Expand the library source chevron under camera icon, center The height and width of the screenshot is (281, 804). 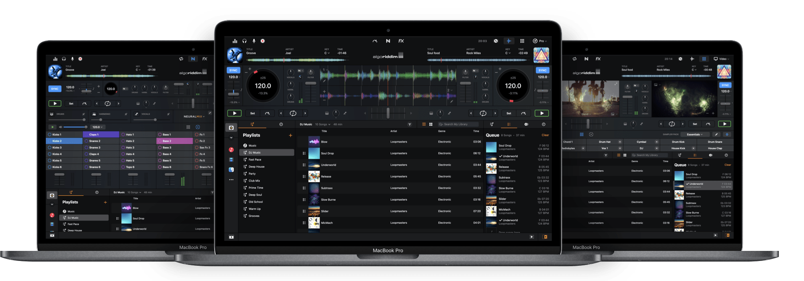231,138
